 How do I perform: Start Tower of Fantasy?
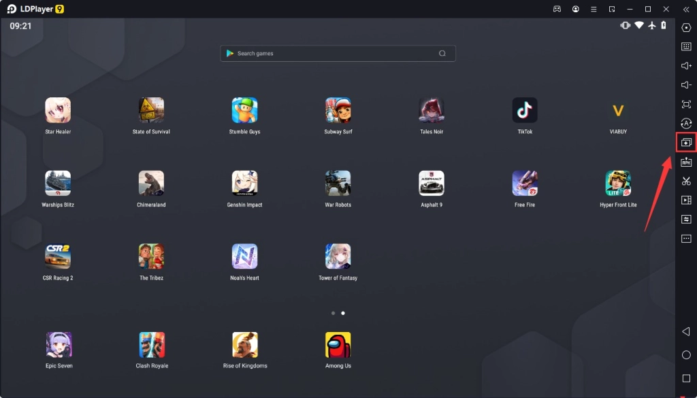coord(338,256)
